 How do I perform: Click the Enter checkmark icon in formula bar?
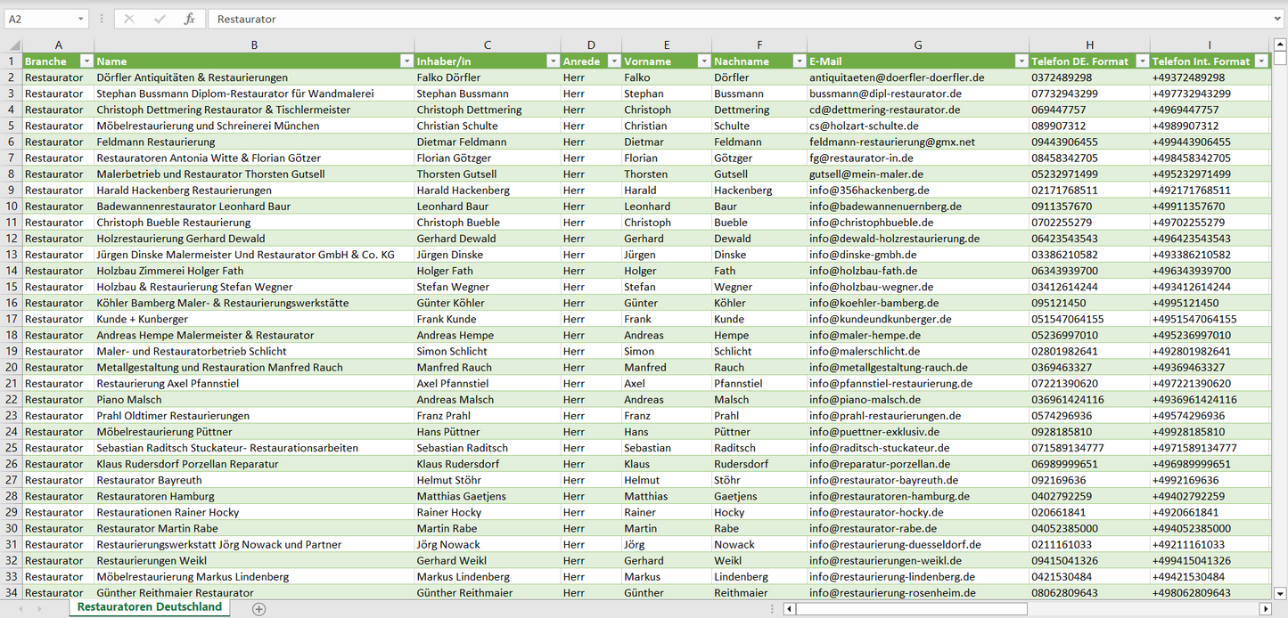160,19
